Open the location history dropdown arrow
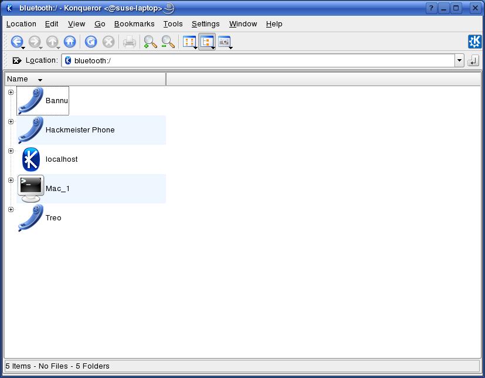 [x=459, y=60]
